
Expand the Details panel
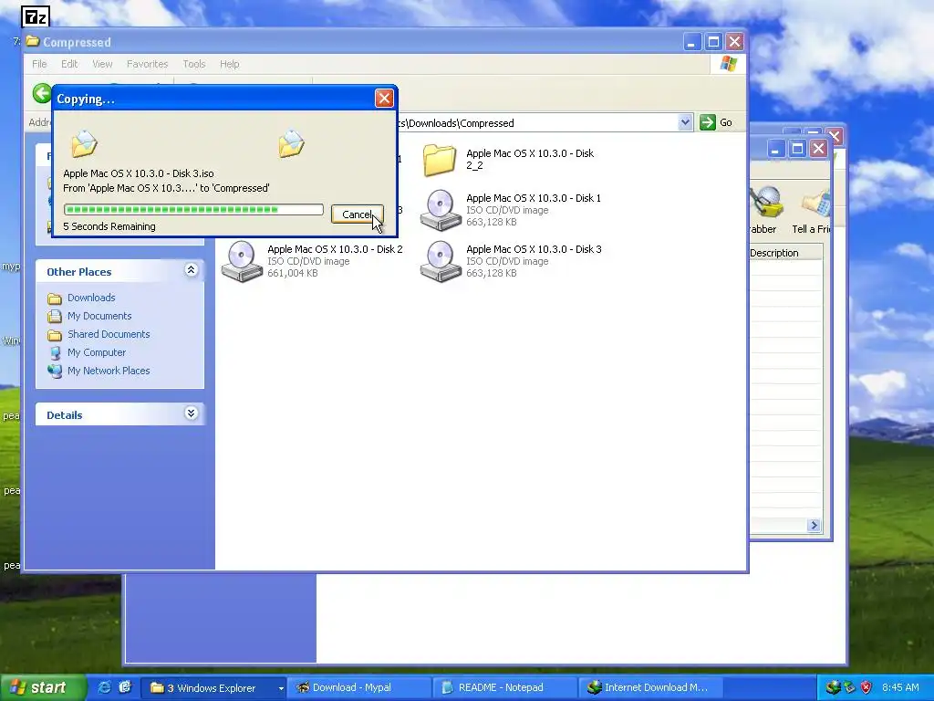[191, 413]
